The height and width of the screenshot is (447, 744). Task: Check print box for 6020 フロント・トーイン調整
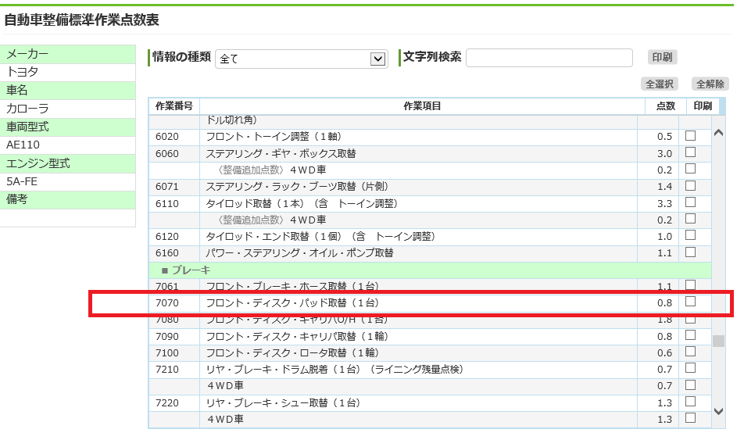[x=690, y=136]
